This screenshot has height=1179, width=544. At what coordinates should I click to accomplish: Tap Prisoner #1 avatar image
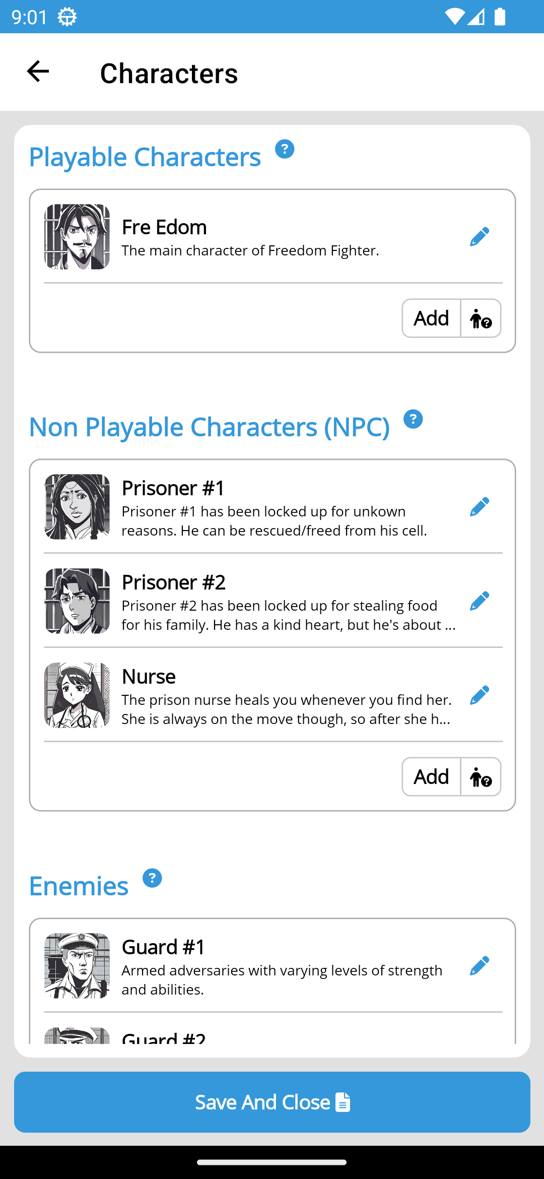tap(77, 507)
